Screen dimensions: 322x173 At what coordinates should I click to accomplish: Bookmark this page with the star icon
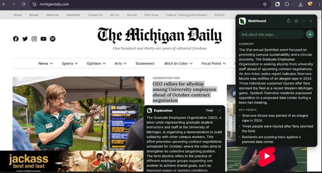(265, 4)
